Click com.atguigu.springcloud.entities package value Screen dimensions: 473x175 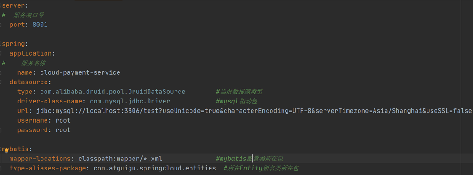155,168
